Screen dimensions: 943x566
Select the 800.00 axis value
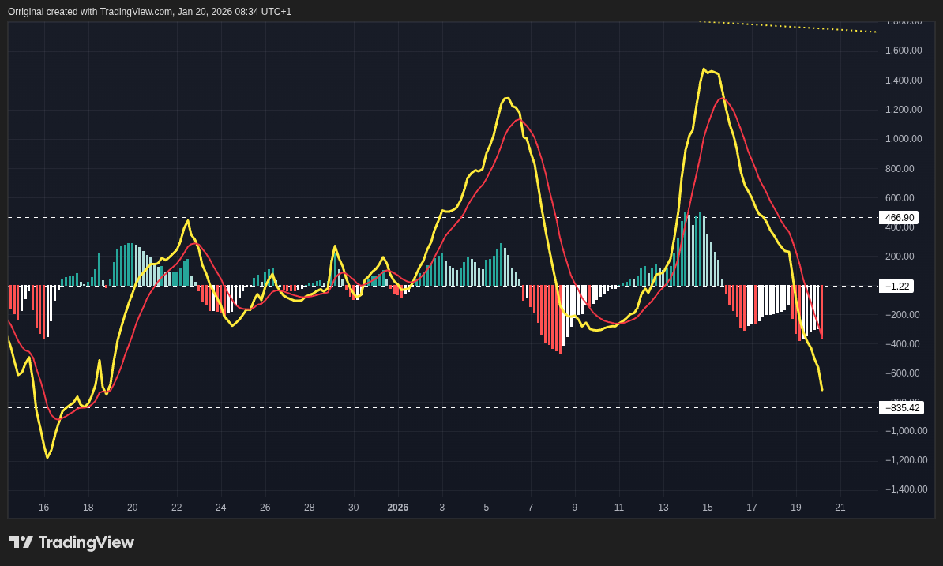[x=900, y=169]
